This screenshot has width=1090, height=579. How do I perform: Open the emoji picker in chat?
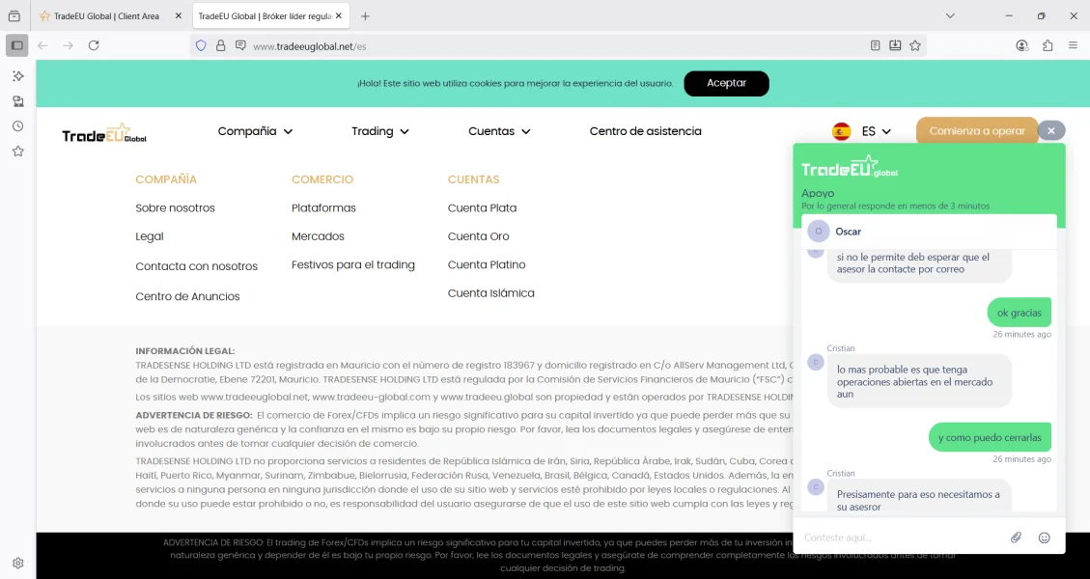(1044, 538)
